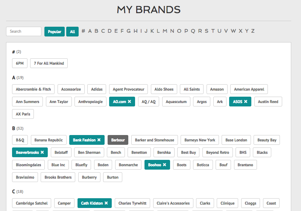Viewport: 301px width, 211px height.
Task: Select Ben Sherman brand
Action: [x=89, y=152]
